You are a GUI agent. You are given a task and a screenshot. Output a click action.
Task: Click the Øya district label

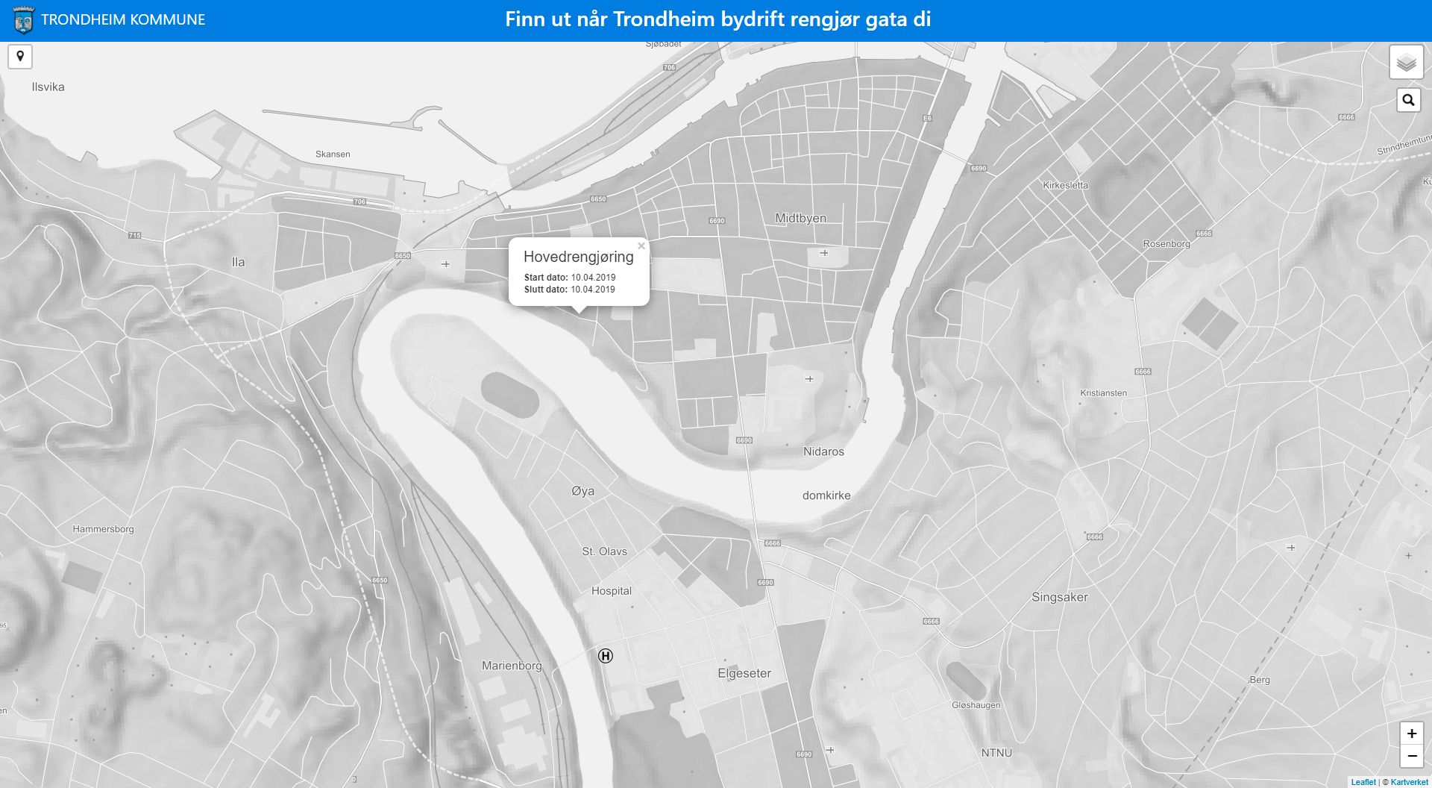point(582,491)
